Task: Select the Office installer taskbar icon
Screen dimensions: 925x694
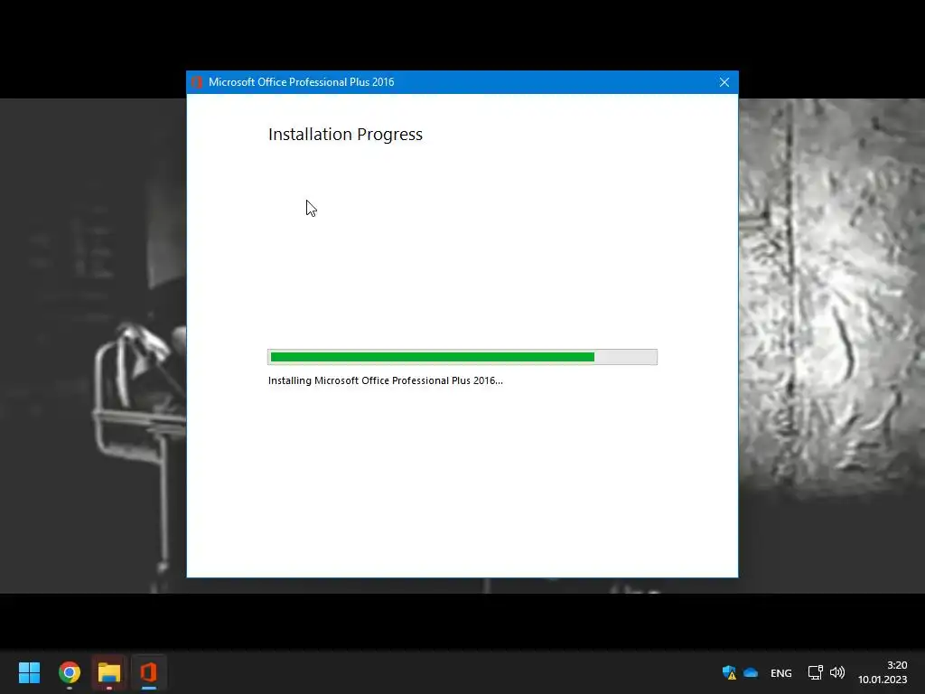Action: click(x=149, y=672)
